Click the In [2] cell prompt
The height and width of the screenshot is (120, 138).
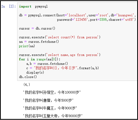click(9, 6)
